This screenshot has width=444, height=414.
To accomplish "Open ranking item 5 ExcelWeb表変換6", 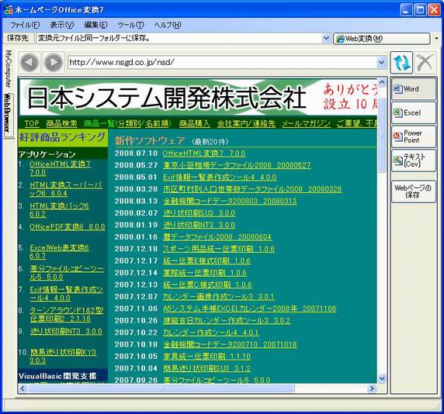I will point(59,252).
